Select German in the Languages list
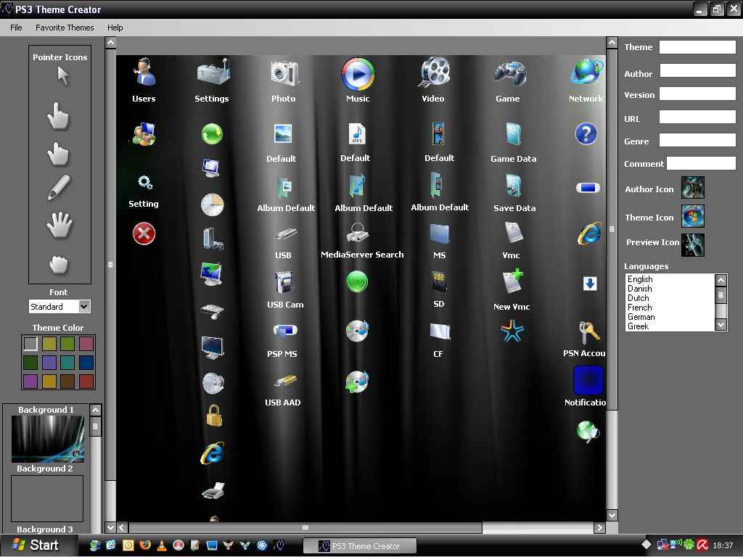This screenshot has height=557, width=743. 641,317
